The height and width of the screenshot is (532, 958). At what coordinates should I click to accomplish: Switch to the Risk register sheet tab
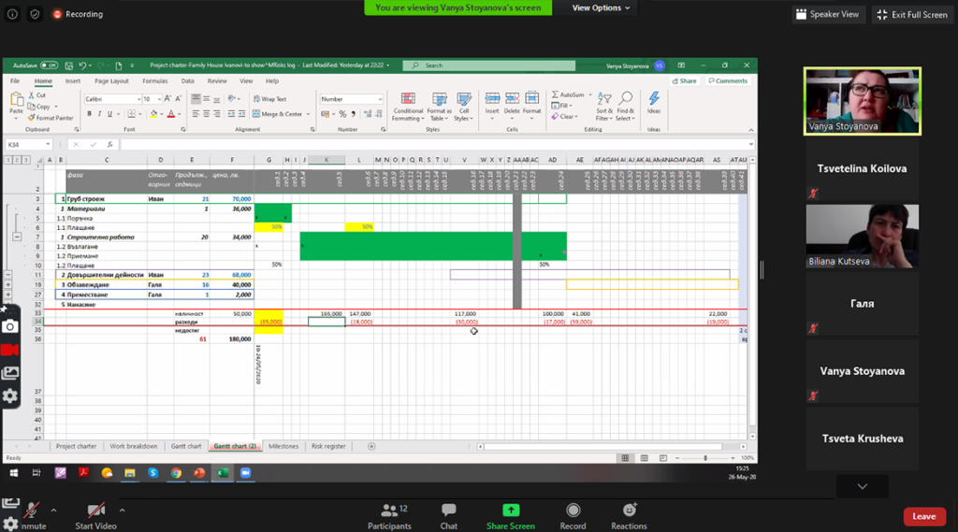pos(328,447)
